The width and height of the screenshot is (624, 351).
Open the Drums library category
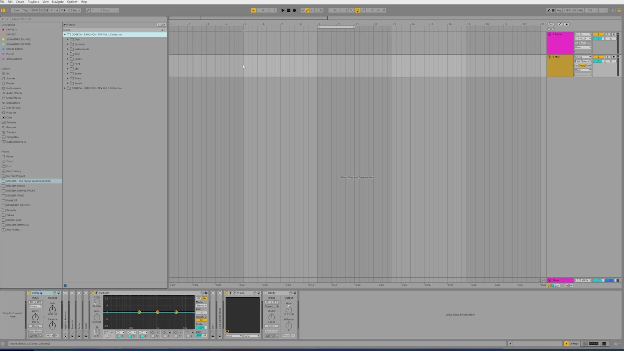click(10, 83)
